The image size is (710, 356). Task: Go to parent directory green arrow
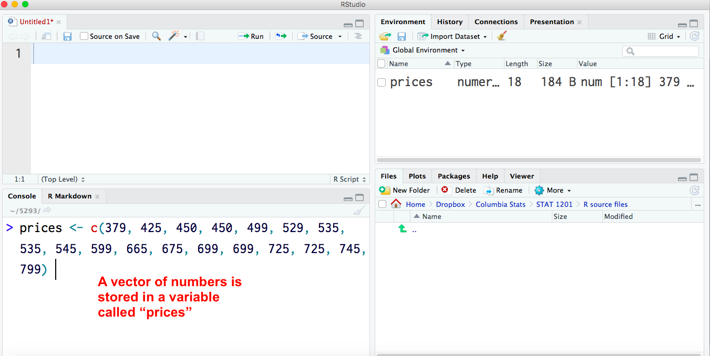[402, 229]
